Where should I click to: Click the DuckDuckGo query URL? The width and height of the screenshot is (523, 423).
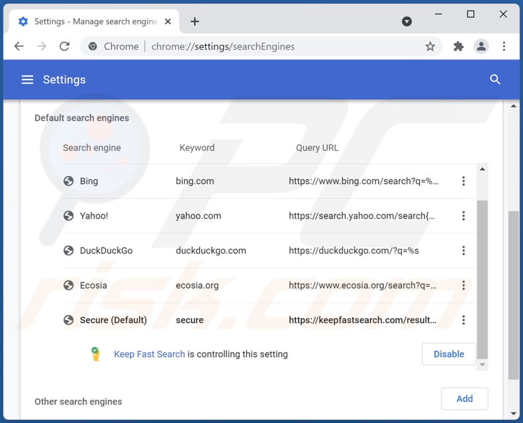coord(354,250)
